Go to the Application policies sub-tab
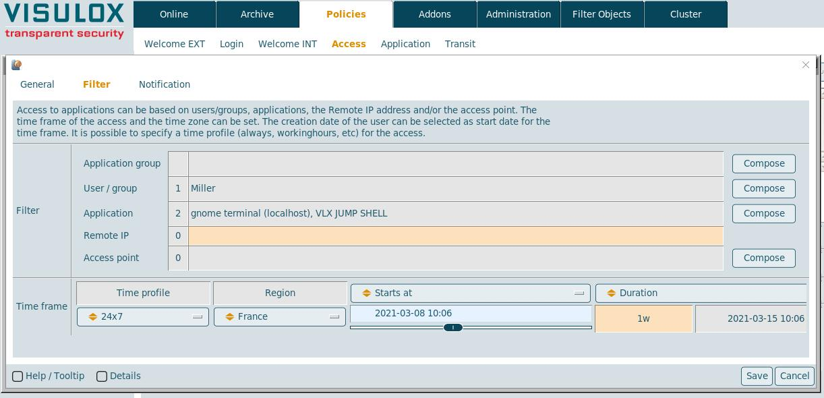 tap(405, 44)
